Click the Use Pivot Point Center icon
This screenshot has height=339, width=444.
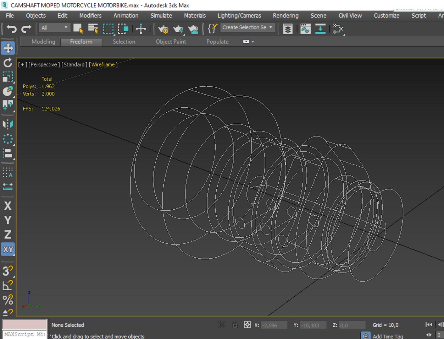[x=8, y=105]
